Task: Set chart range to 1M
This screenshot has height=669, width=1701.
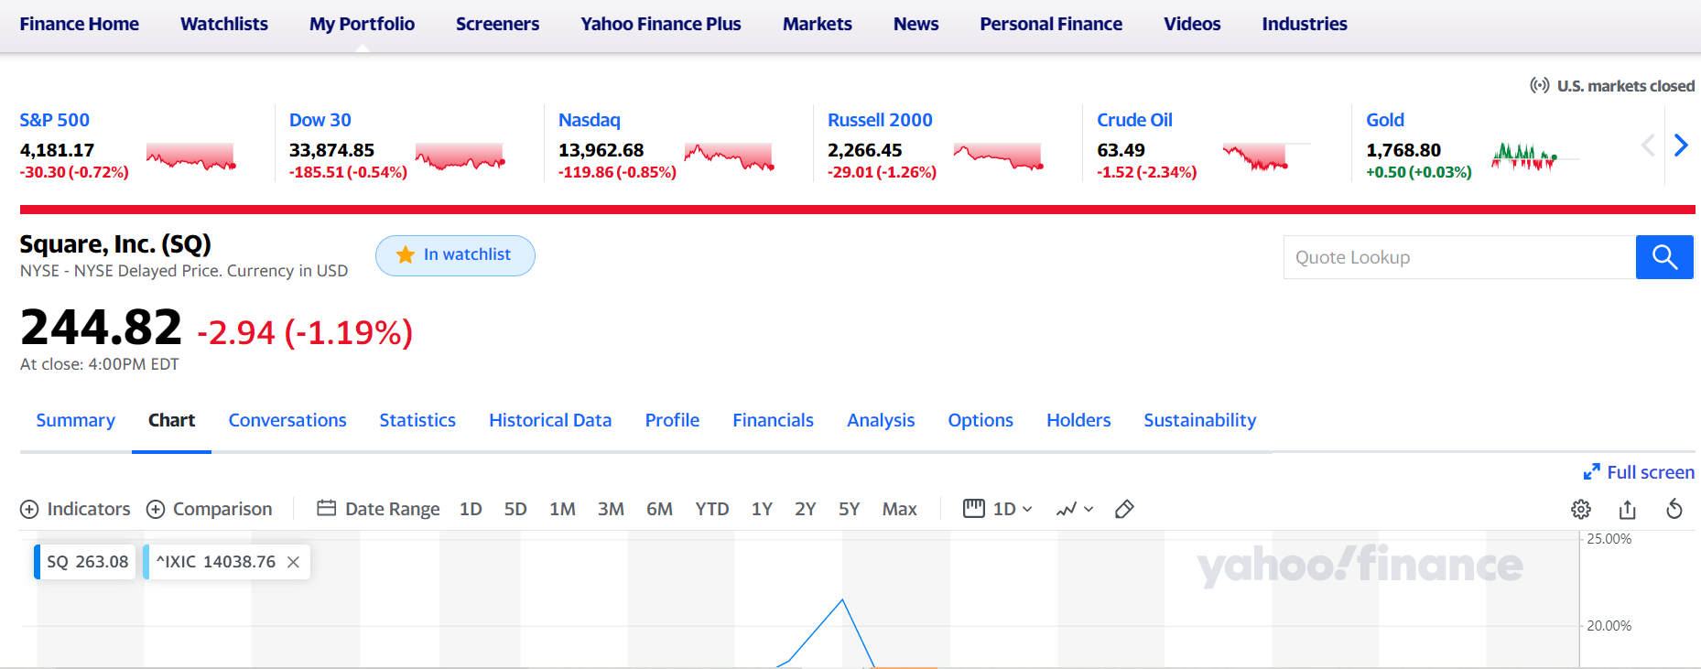Action: pyautogui.click(x=562, y=509)
